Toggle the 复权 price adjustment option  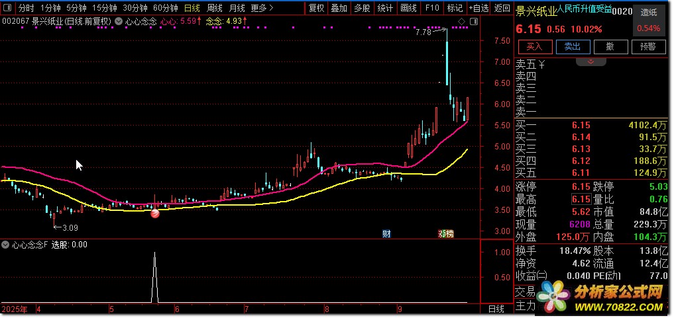tap(317, 9)
